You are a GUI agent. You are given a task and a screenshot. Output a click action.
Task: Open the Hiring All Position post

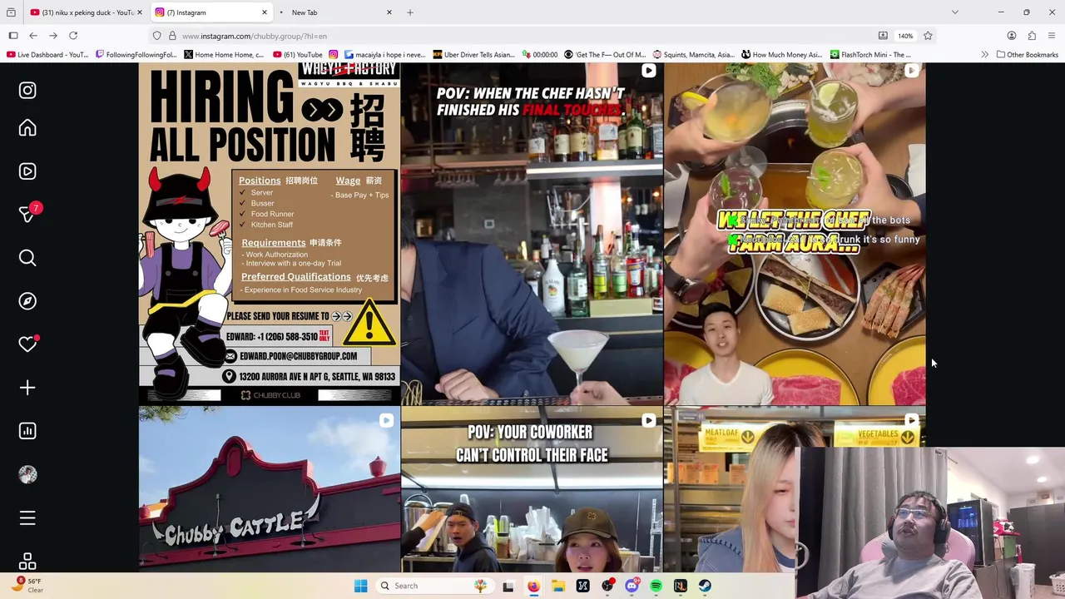[x=269, y=234]
